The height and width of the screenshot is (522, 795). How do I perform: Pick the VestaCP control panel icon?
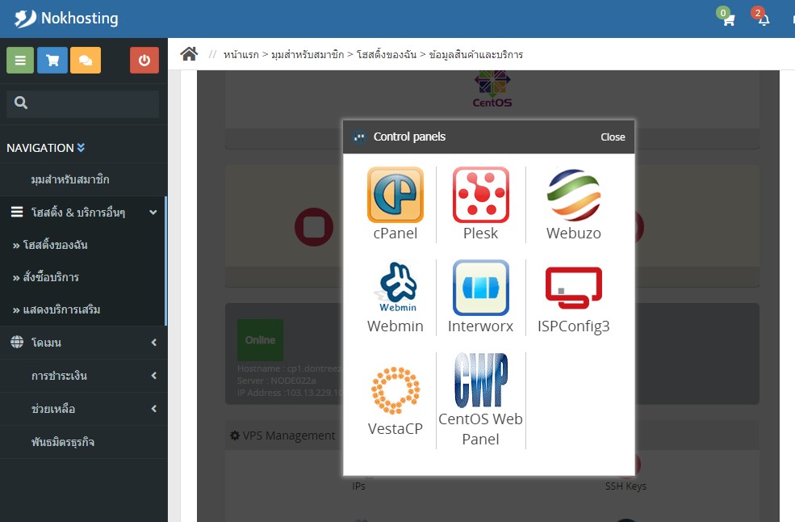pos(395,390)
